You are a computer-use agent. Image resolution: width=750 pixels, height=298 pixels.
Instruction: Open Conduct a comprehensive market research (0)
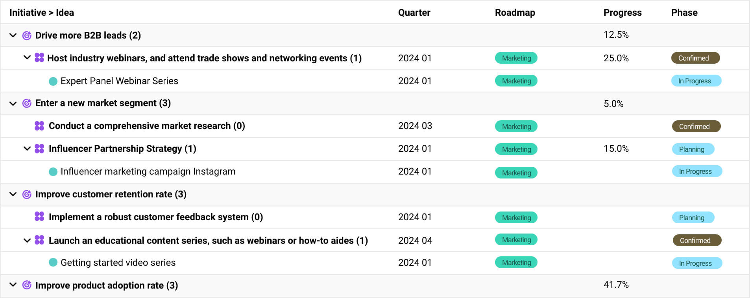point(147,126)
